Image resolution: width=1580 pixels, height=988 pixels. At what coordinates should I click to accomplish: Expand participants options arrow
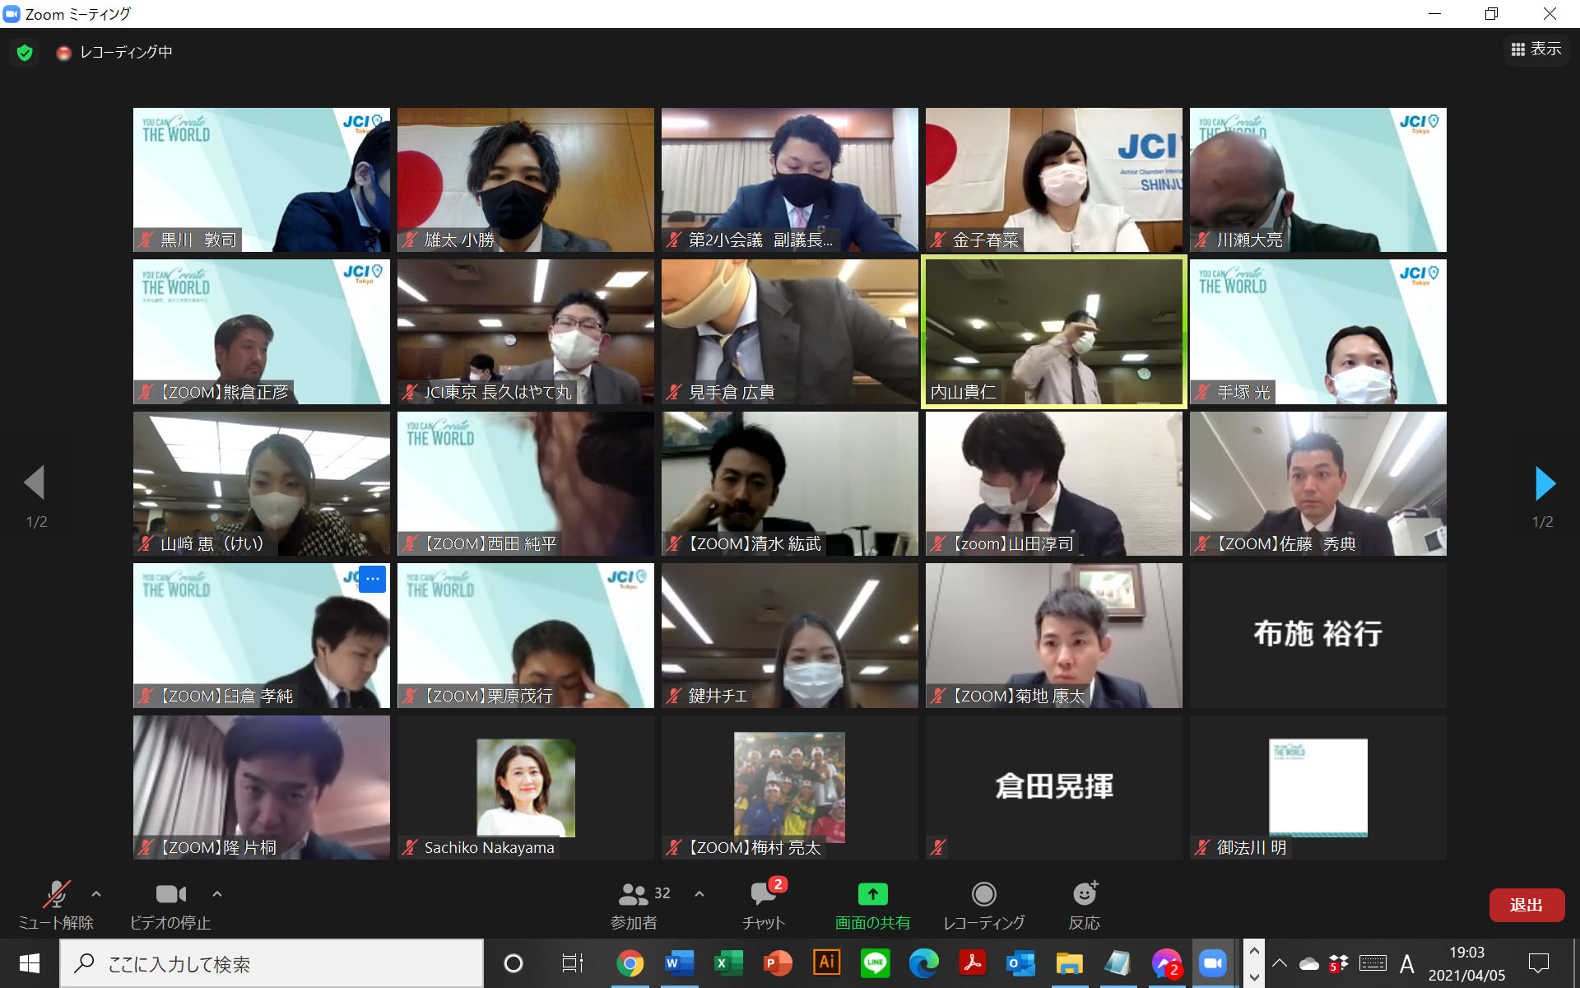[x=699, y=894]
